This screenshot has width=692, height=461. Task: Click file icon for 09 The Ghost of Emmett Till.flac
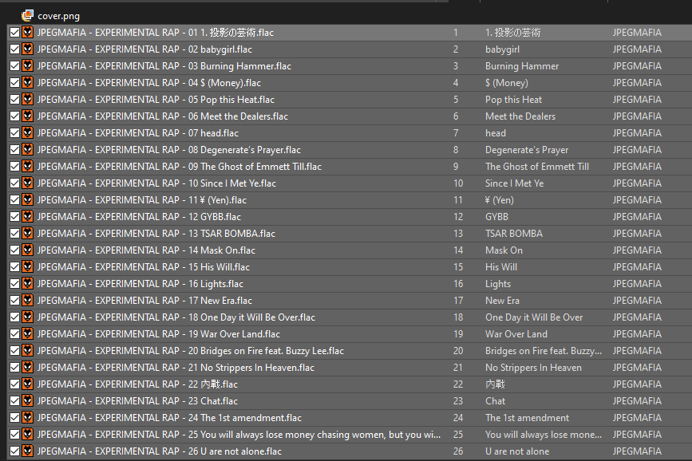click(x=27, y=167)
